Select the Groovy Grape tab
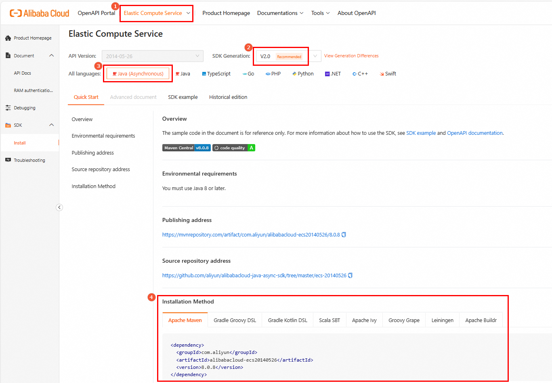 coord(404,320)
